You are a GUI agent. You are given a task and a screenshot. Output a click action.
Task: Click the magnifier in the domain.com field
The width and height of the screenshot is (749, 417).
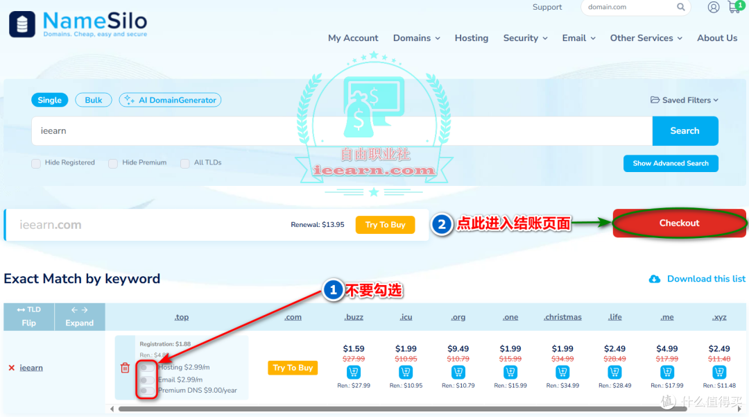[x=681, y=7]
